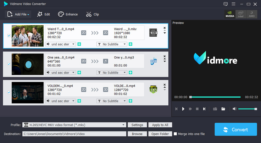Move Weird T...0_0.mp4 item down
Viewport: 261px width, 143px height.
point(165,33)
